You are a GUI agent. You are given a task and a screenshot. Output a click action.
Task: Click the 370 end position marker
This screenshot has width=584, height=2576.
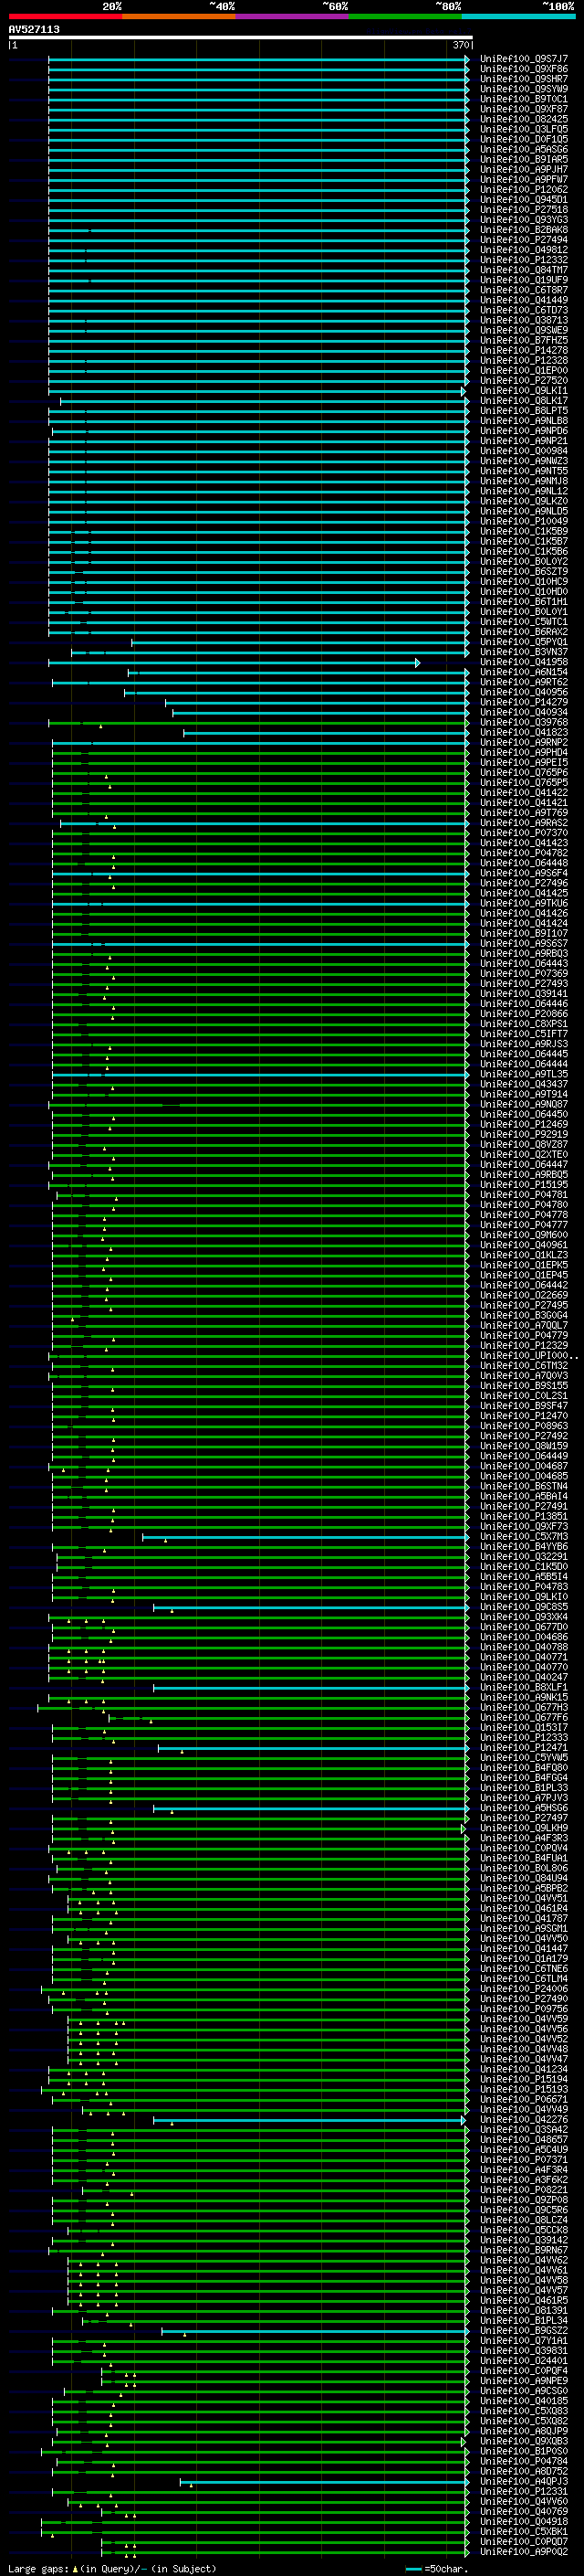[x=460, y=45]
